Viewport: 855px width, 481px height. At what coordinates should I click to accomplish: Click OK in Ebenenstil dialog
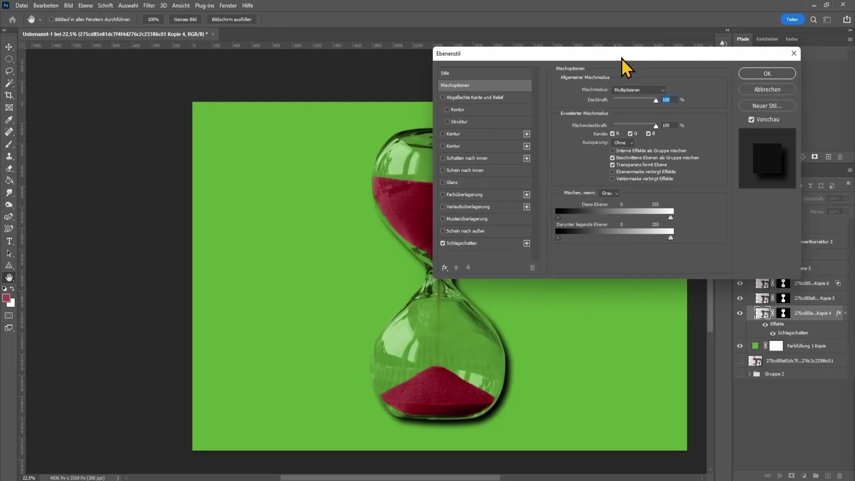pos(767,73)
